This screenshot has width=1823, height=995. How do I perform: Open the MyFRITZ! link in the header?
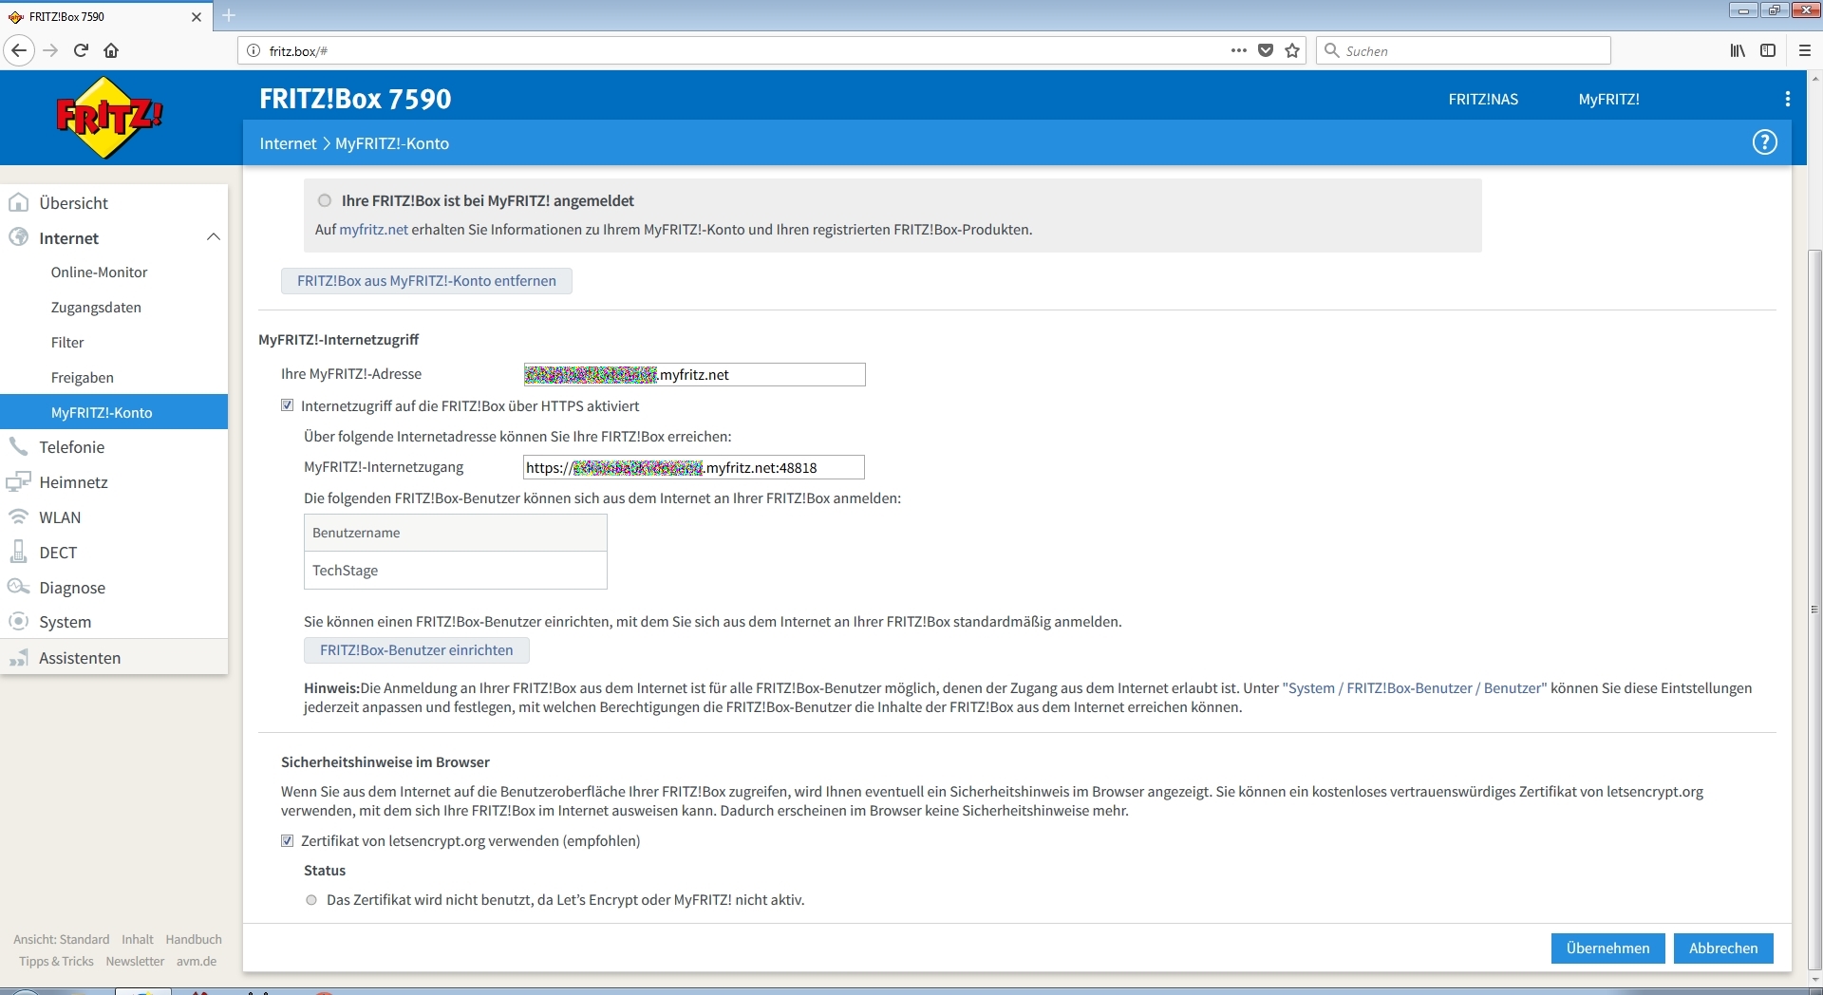pyautogui.click(x=1608, y=99)
